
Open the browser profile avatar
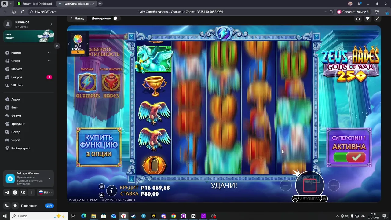(x=350, y=4)
